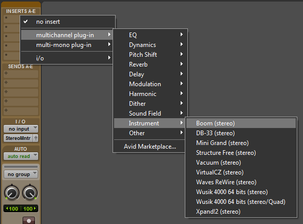
Task: Toggle the track record enable button
Action: point(29,220)
